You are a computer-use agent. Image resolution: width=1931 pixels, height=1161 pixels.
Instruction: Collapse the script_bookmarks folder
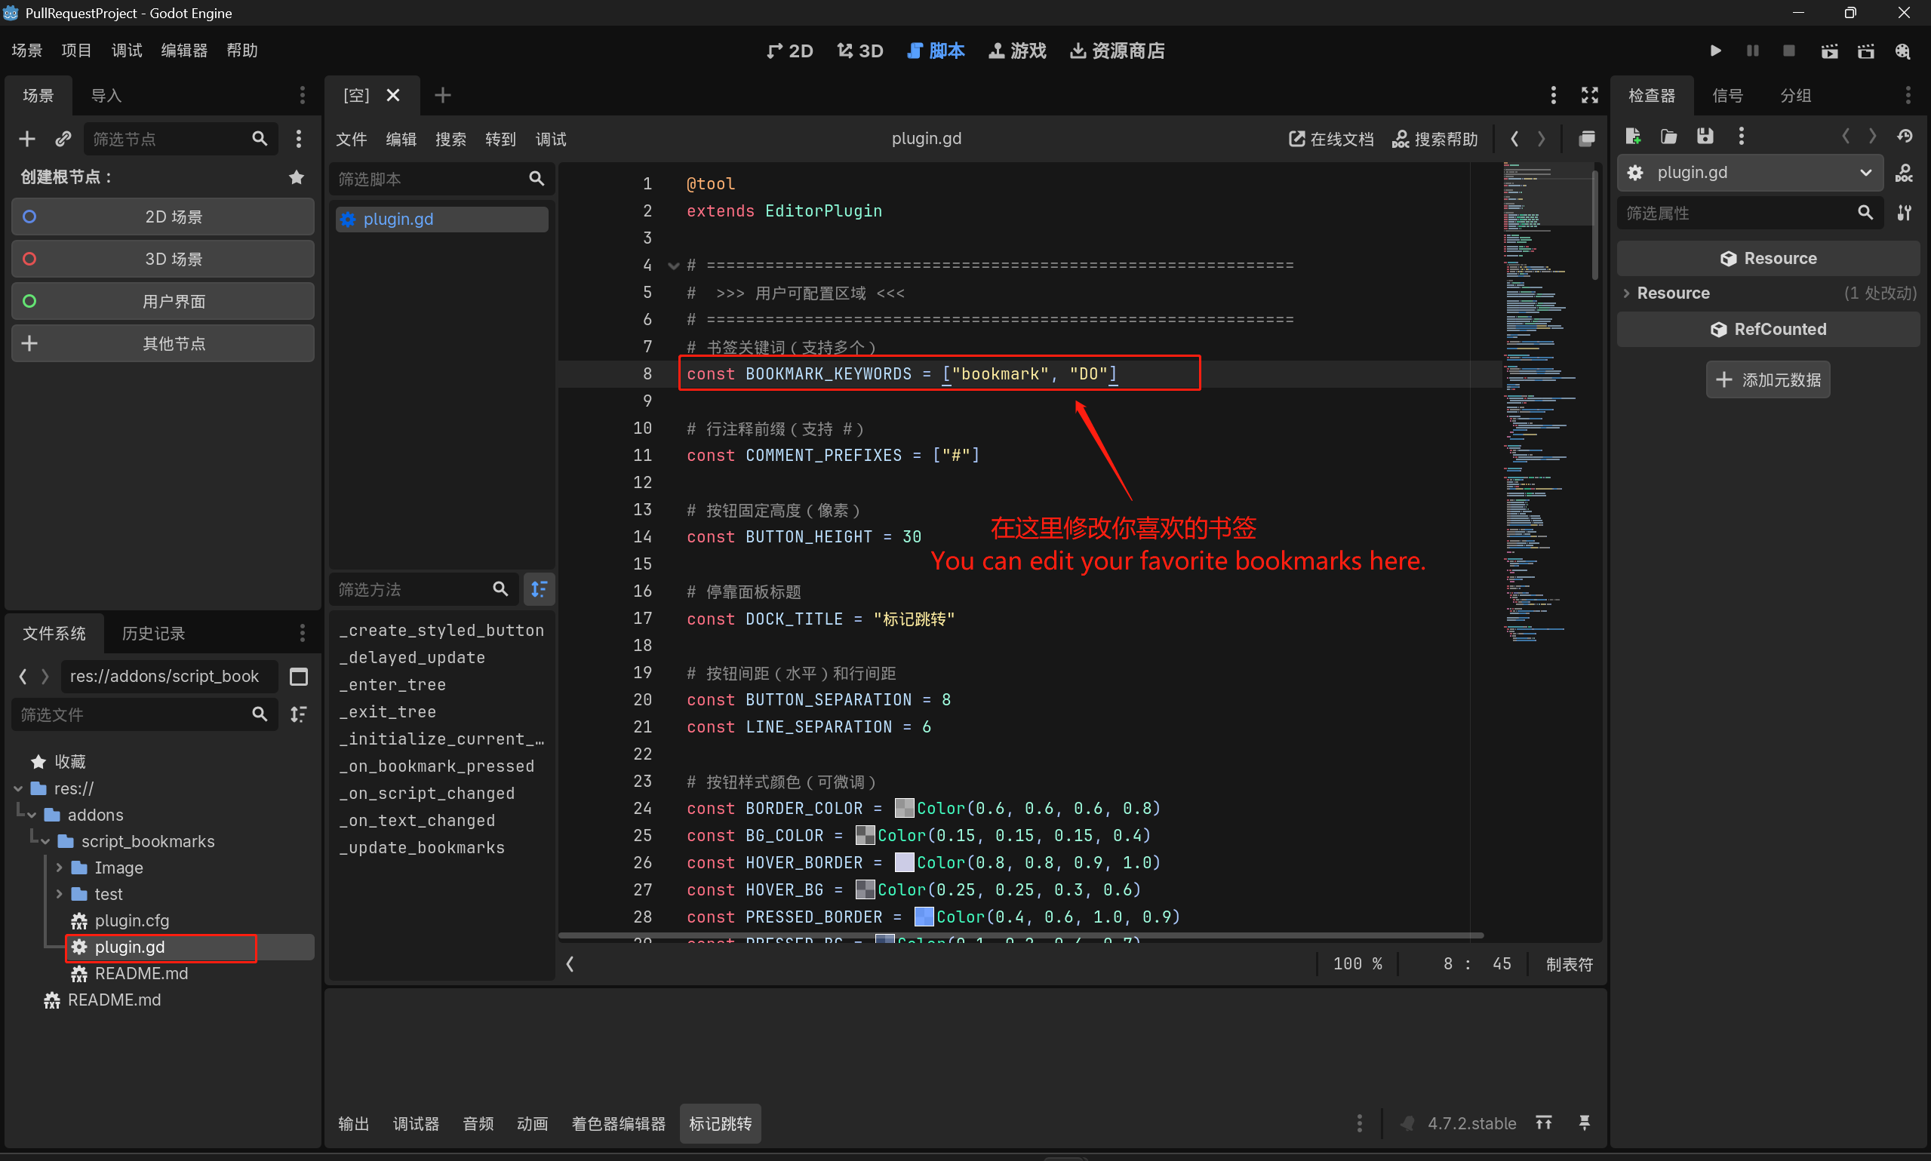pyautogui.click(x=45, y=842)
